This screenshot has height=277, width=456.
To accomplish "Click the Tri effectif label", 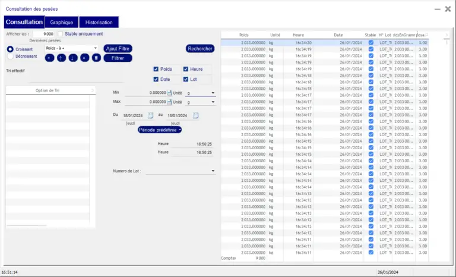I will [x=15, y=71].
